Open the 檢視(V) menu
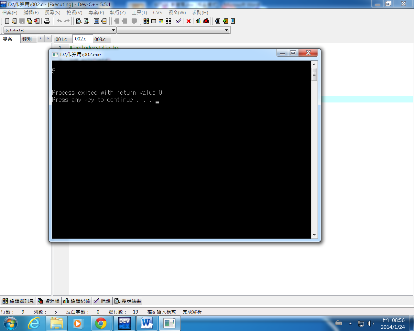 tap(74, 13)
